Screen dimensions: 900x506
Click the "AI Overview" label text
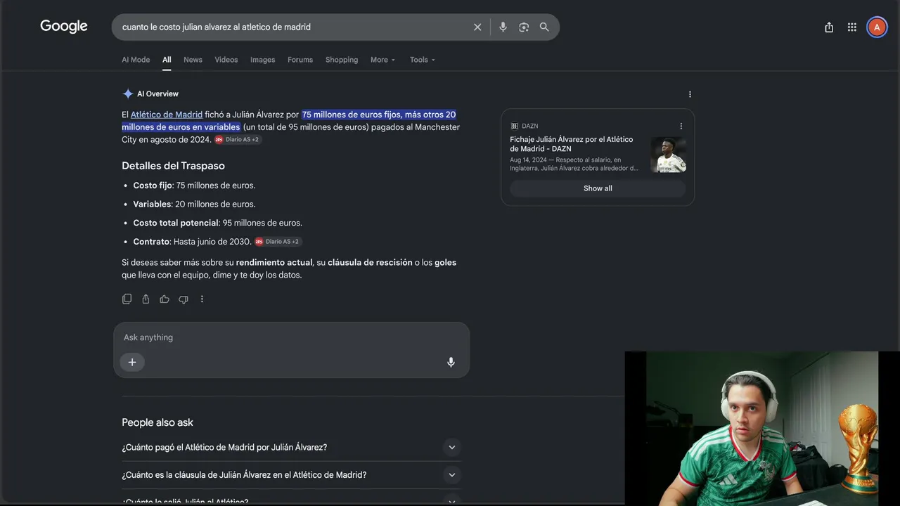(157, 94)
